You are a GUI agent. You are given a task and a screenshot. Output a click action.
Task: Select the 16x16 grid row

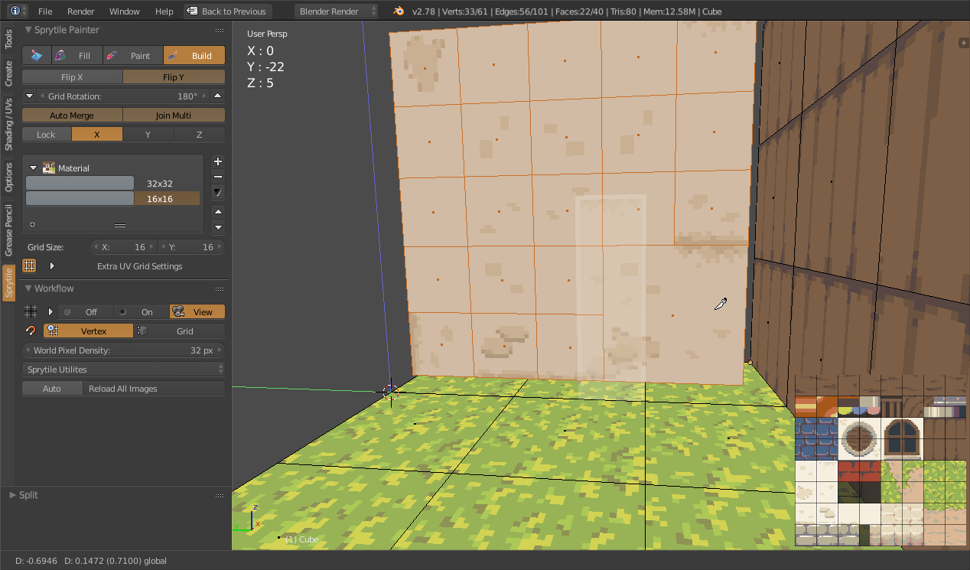112,199
